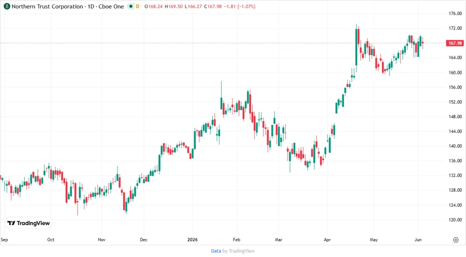Click the Sep label on the time axis
This screenshot has width=466, height=257.
point(4,240)
